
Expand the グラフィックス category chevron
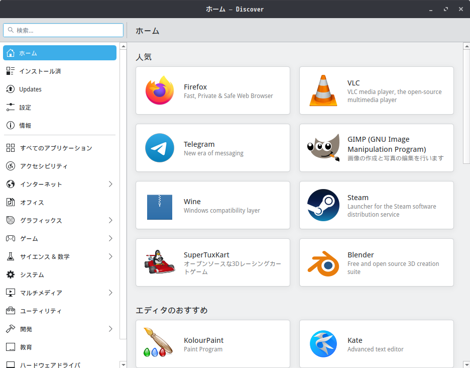point(110,220)
